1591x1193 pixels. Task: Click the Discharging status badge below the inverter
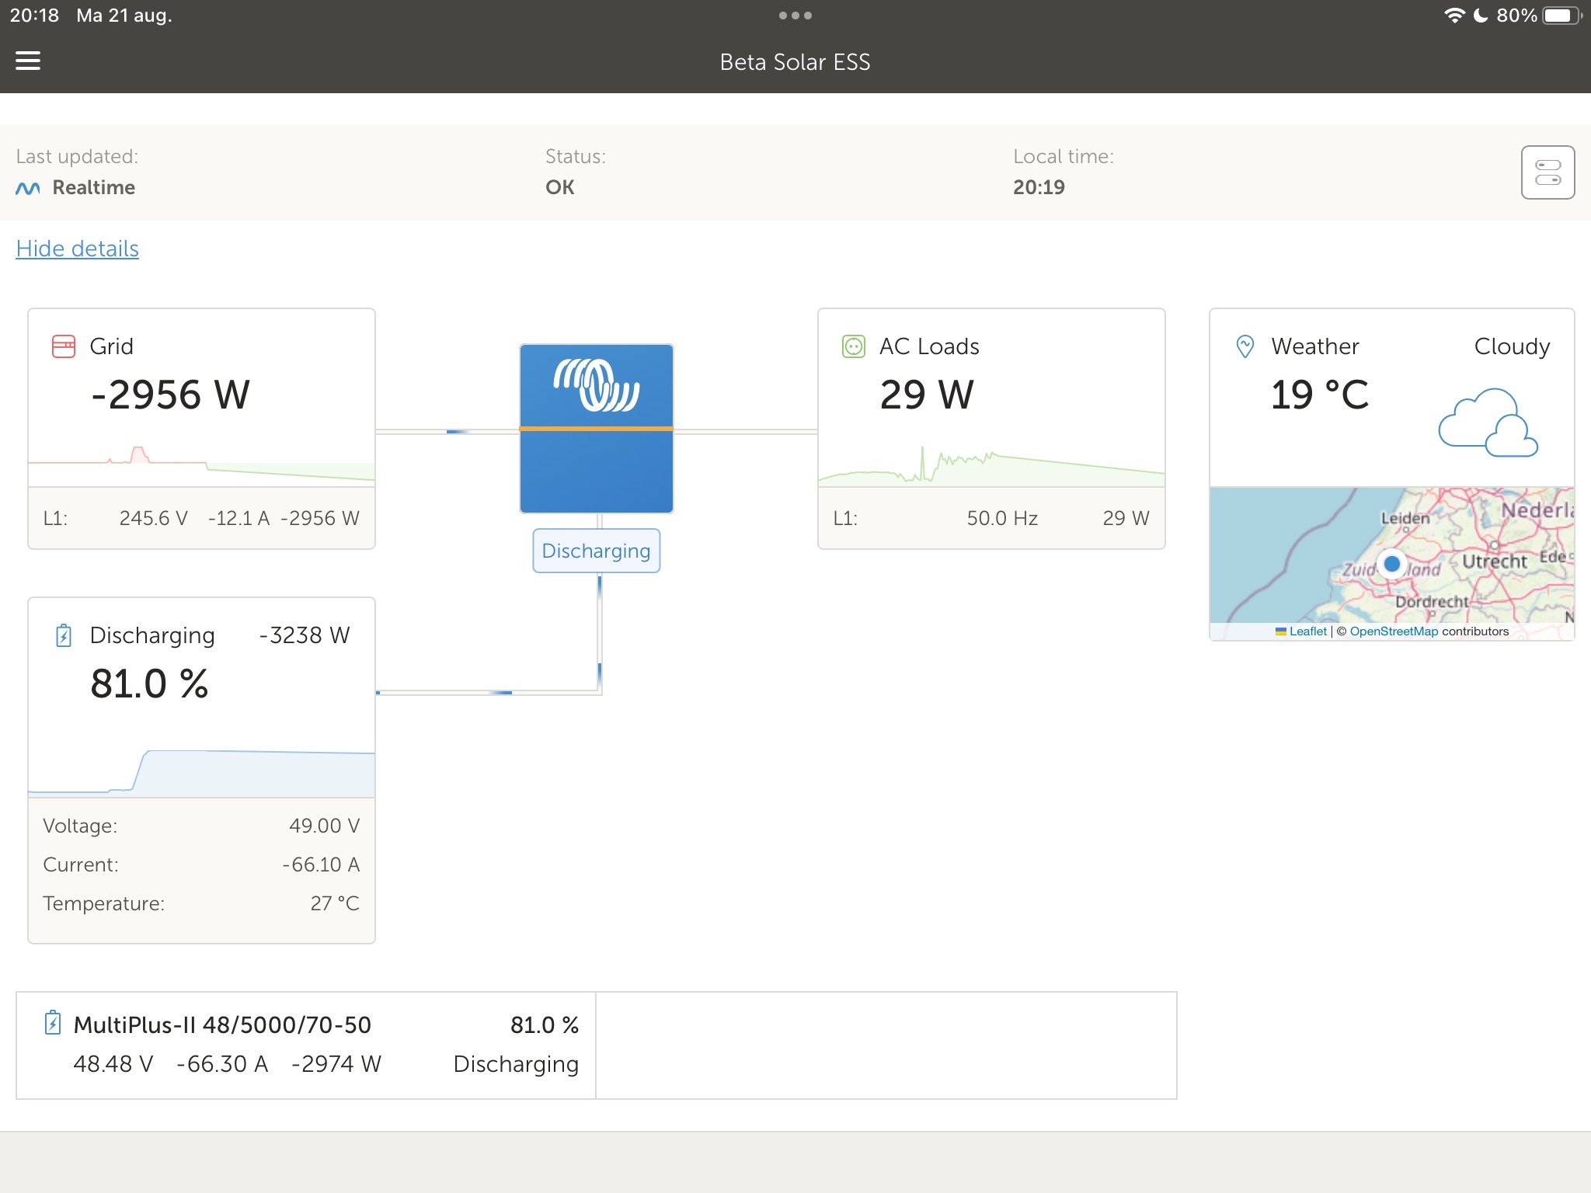(595, 551)
